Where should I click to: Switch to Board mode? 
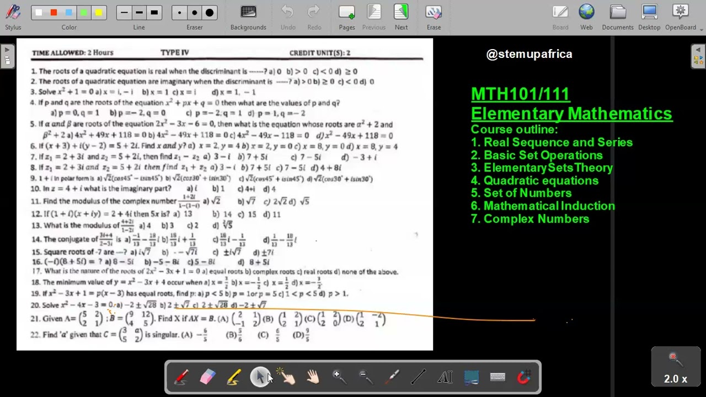pos(560,17)
